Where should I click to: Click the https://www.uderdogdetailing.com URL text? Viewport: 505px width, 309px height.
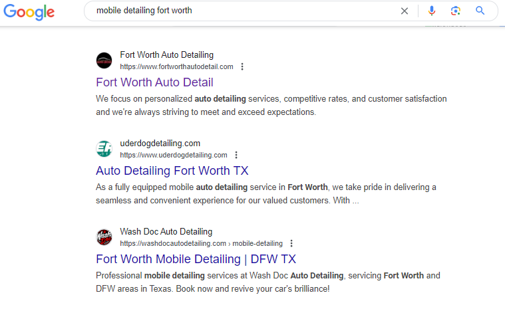(x=174, y=155)
